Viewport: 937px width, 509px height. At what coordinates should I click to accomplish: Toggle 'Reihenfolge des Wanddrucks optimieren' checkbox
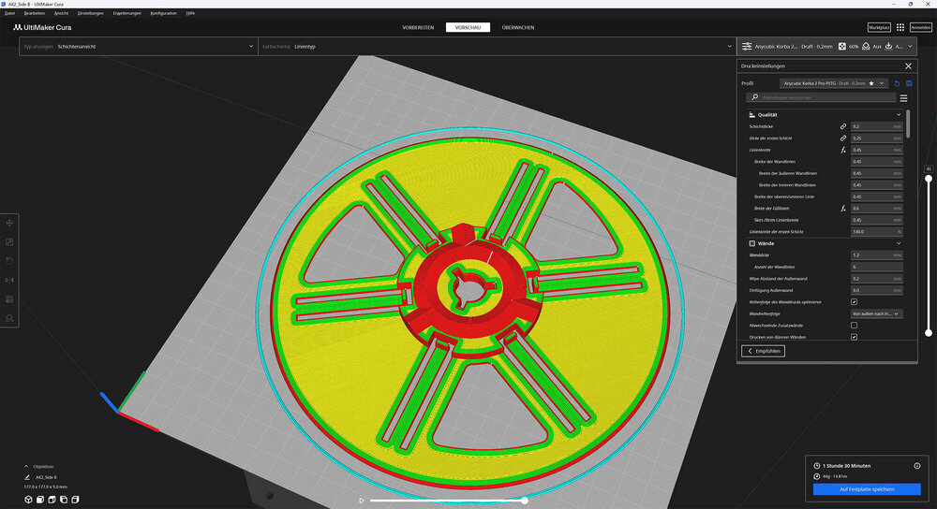[854, 302]
